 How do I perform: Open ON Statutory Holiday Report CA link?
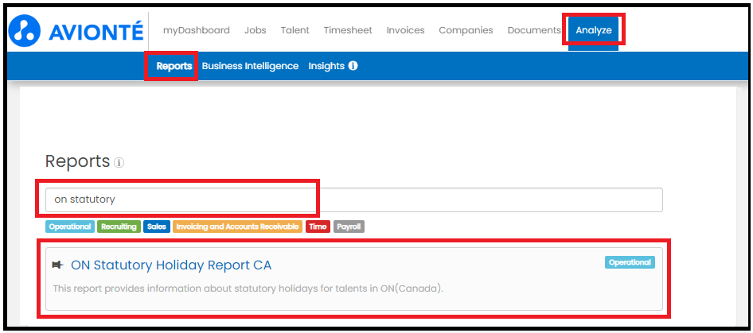(171, 265)
